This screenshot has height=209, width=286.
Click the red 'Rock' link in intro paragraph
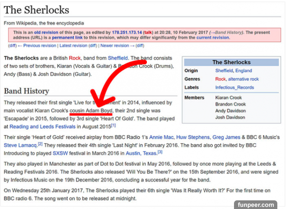(75, 58)
